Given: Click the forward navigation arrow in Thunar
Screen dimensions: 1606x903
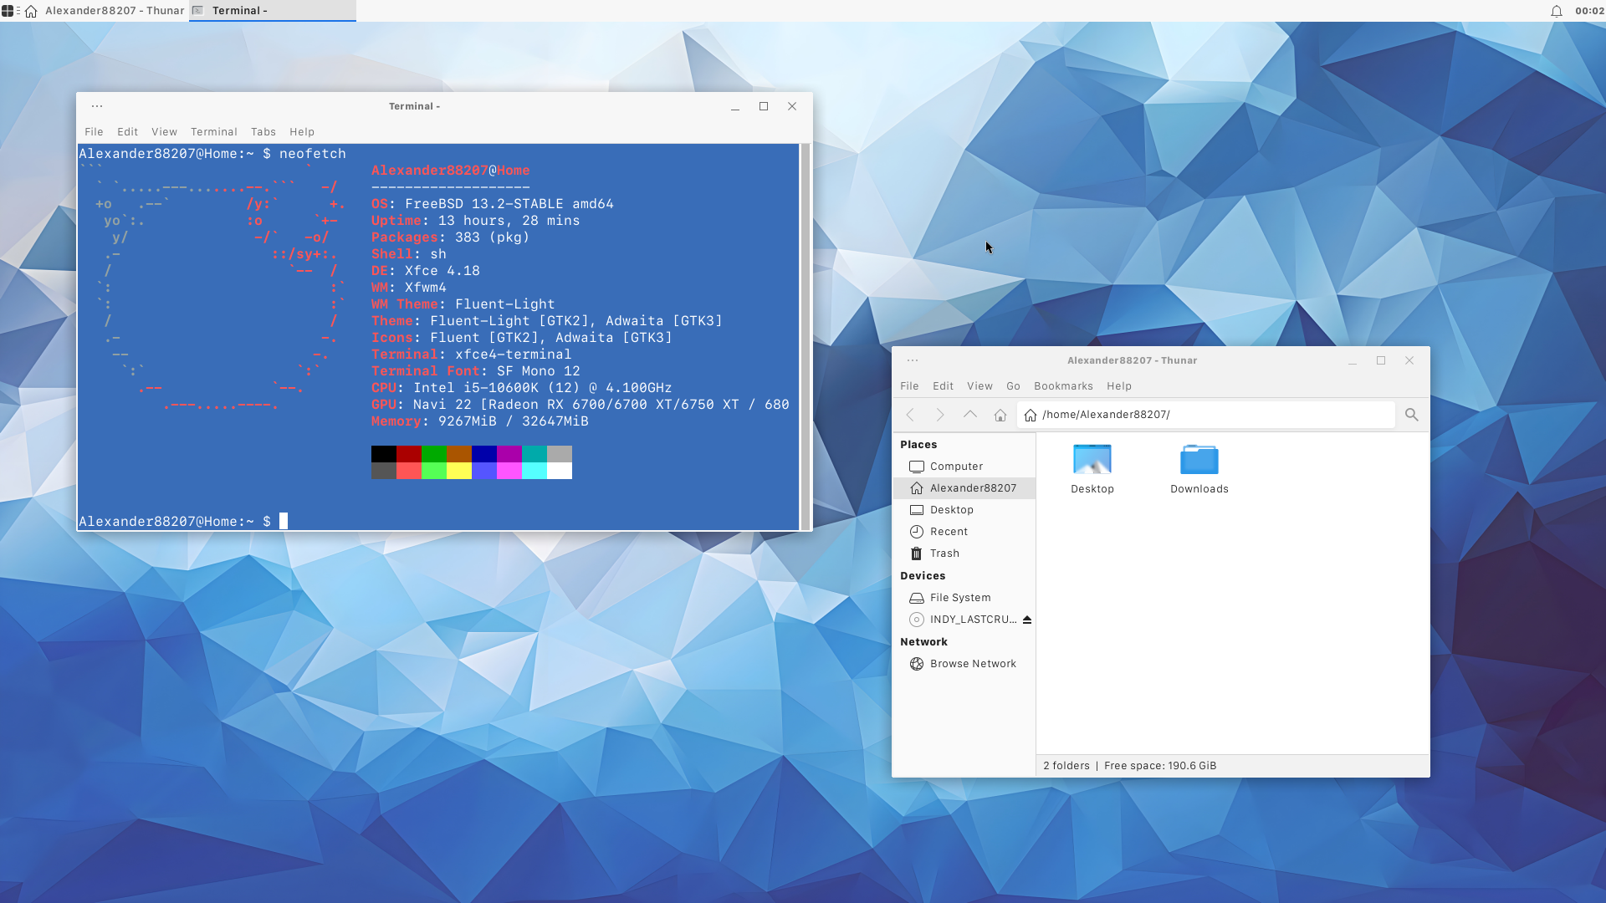Looking at the screenshot, I should (939, 415).
